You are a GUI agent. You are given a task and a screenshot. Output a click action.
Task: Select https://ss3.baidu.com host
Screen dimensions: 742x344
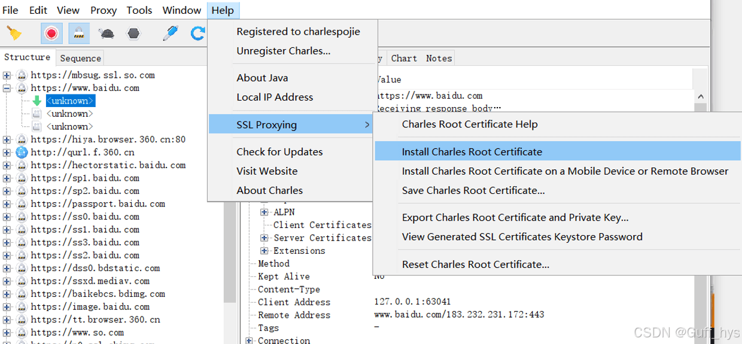85,242
